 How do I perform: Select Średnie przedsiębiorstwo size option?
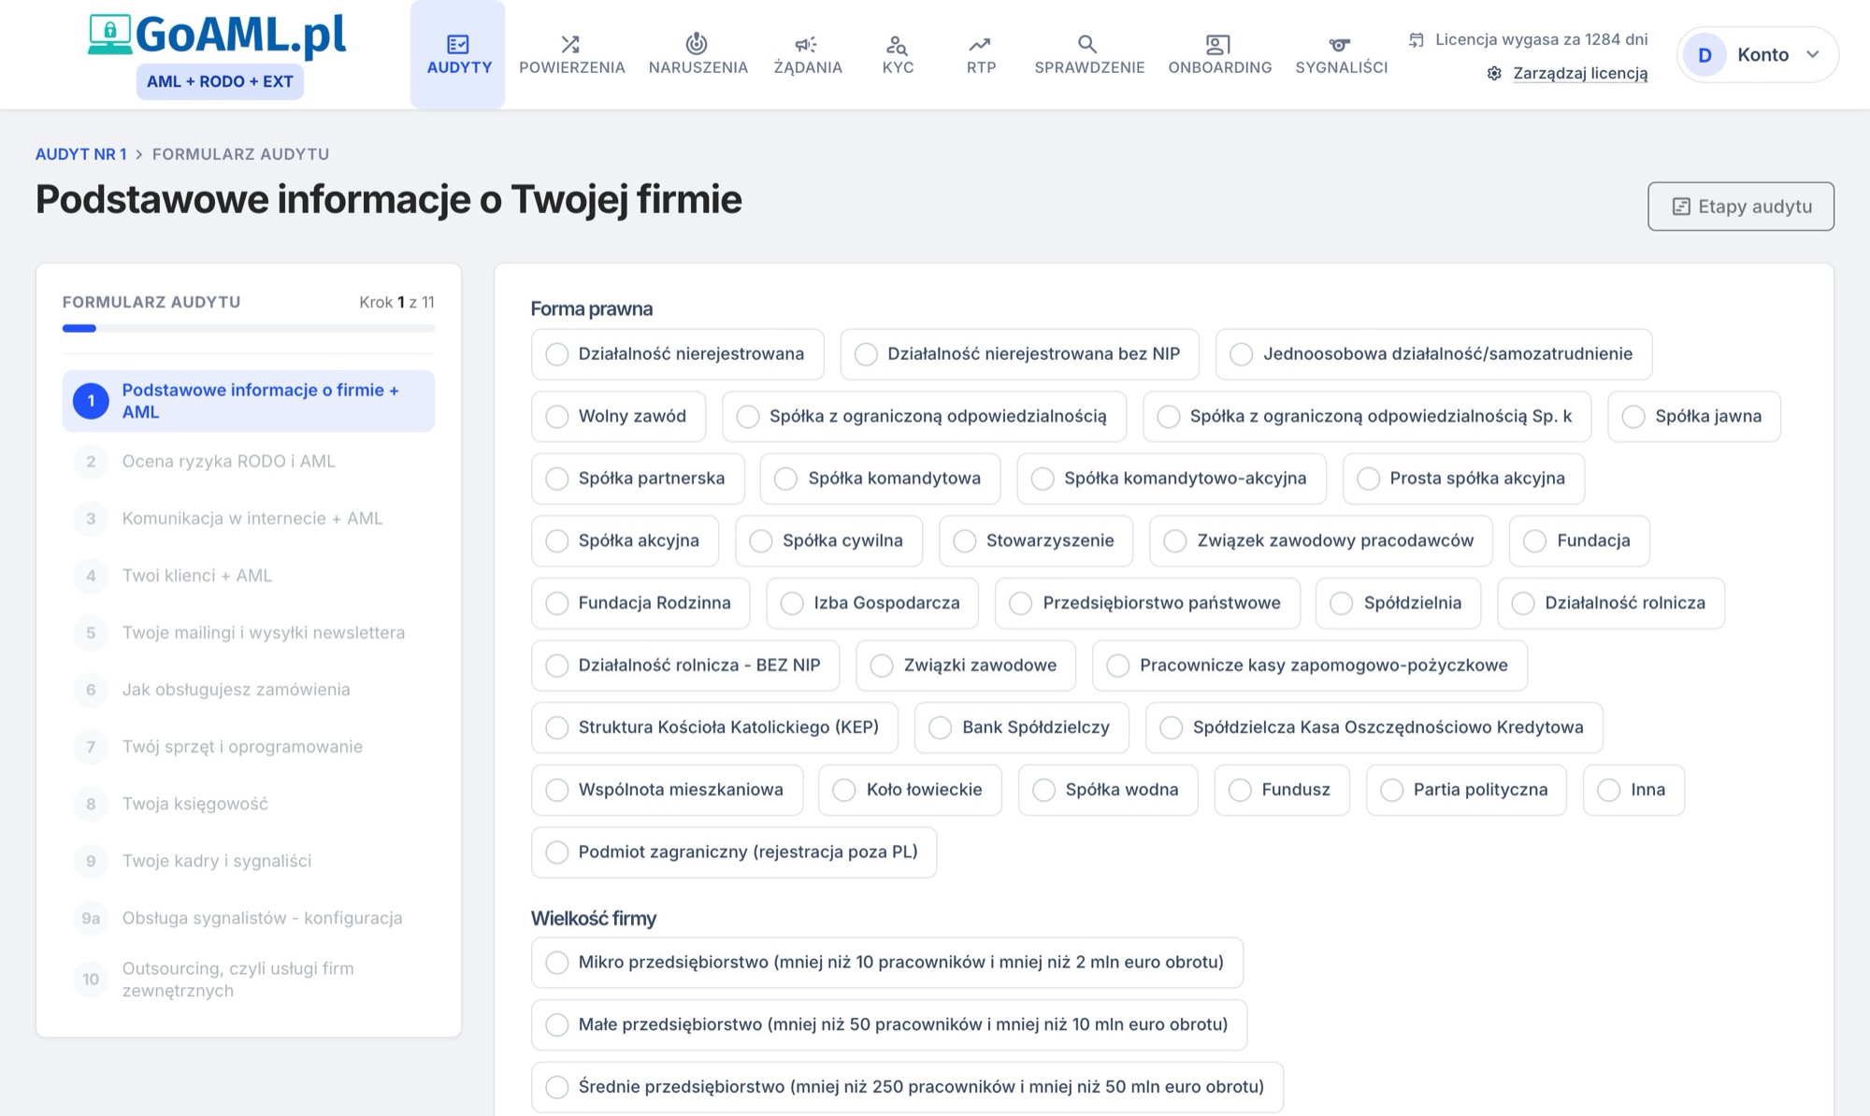pyautogui.click(x=907, y=1087)
